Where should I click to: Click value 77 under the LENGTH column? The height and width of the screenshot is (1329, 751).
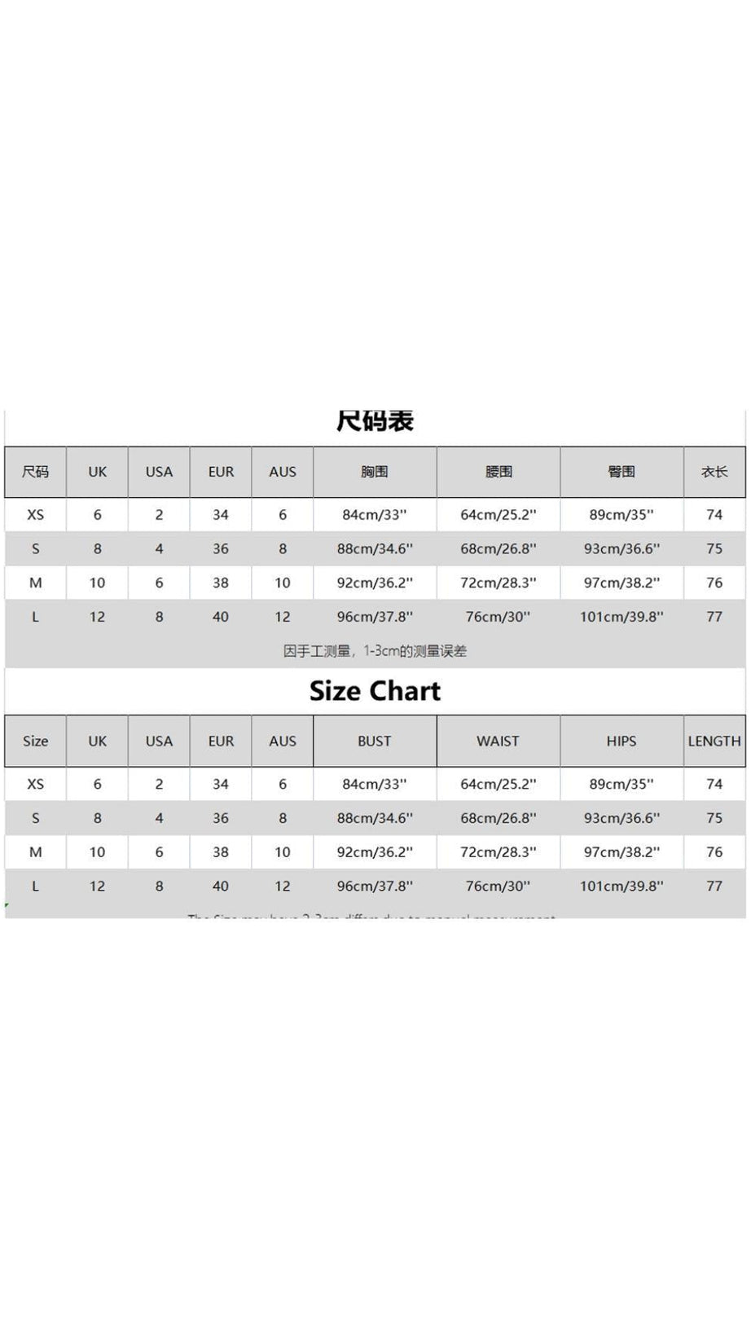(x=714, y=886)
